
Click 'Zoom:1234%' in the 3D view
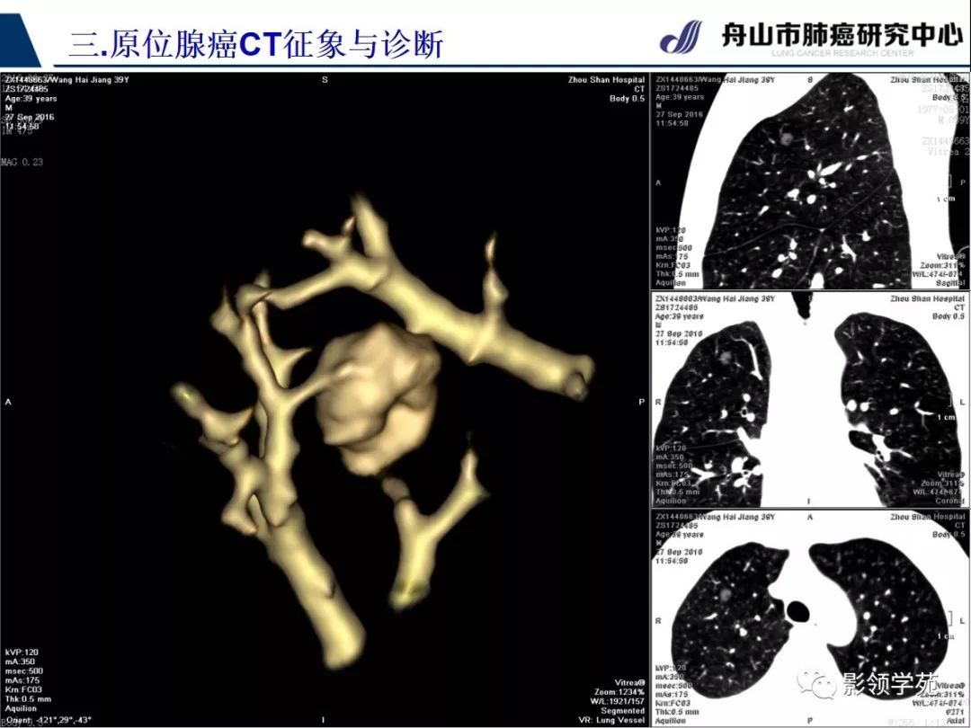[619, 692]
